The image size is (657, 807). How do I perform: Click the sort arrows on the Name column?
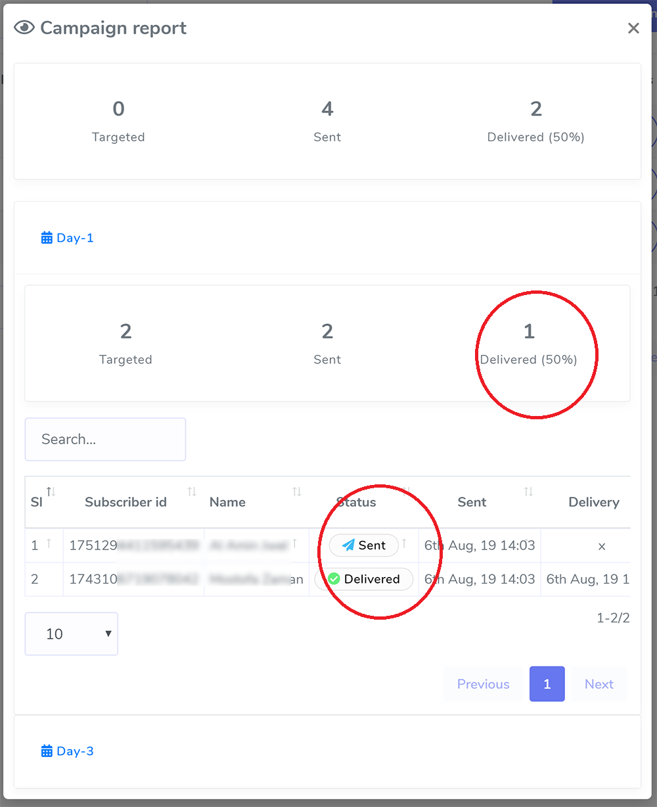tap(296, 492)
